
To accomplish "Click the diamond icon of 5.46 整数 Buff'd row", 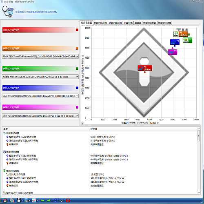I will click(7, 137).
